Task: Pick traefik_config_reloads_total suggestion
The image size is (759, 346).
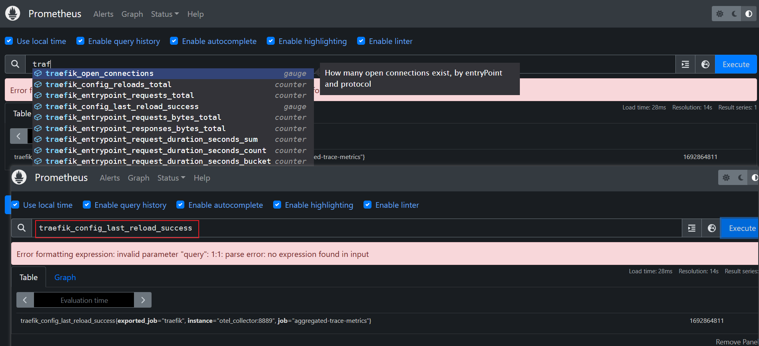Action: pyautogui.click(x=173, y=85)
